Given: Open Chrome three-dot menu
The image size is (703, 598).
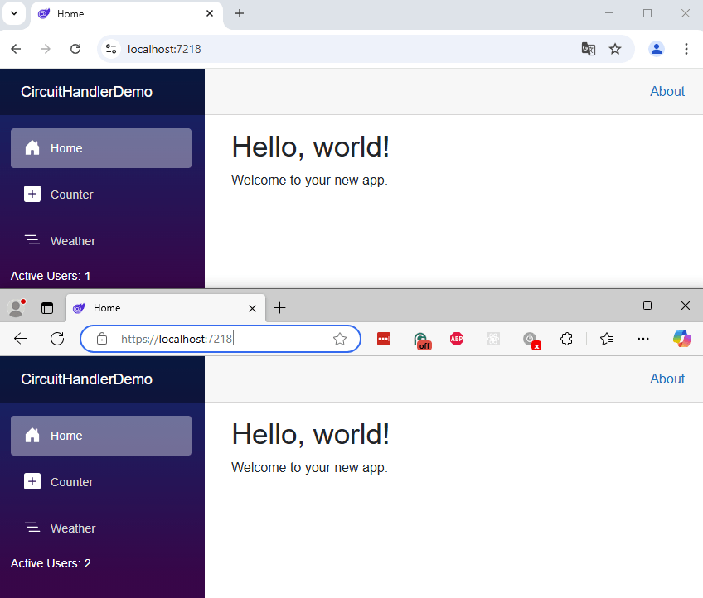Looking at the screenshot, I should 686,49.
